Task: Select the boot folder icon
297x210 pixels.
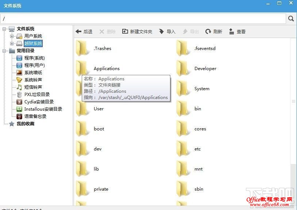Action: coord(82,128)
